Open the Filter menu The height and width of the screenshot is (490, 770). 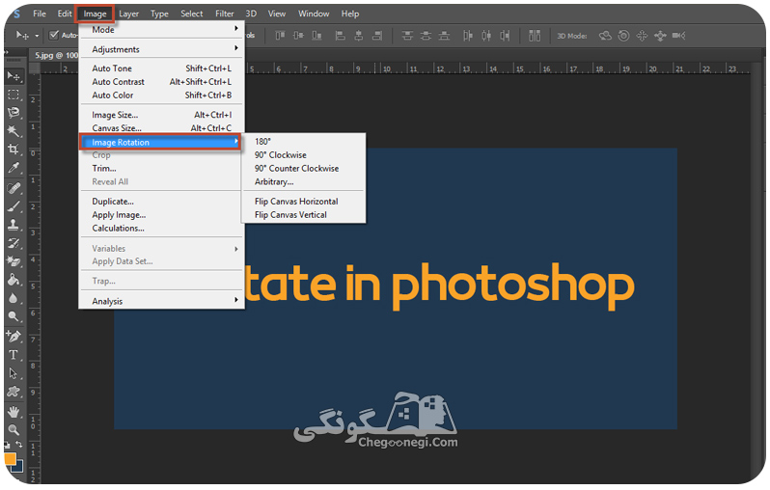pos(225,14)
